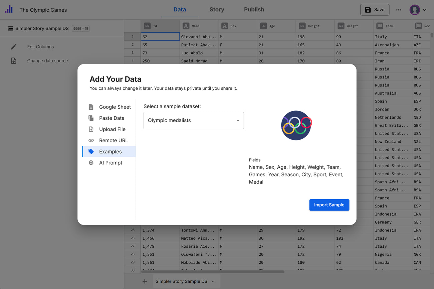Select the AI Prompt source option
The height and width of the screenshot is (289, 434).
pyautogui.click(x=109, y=163)
